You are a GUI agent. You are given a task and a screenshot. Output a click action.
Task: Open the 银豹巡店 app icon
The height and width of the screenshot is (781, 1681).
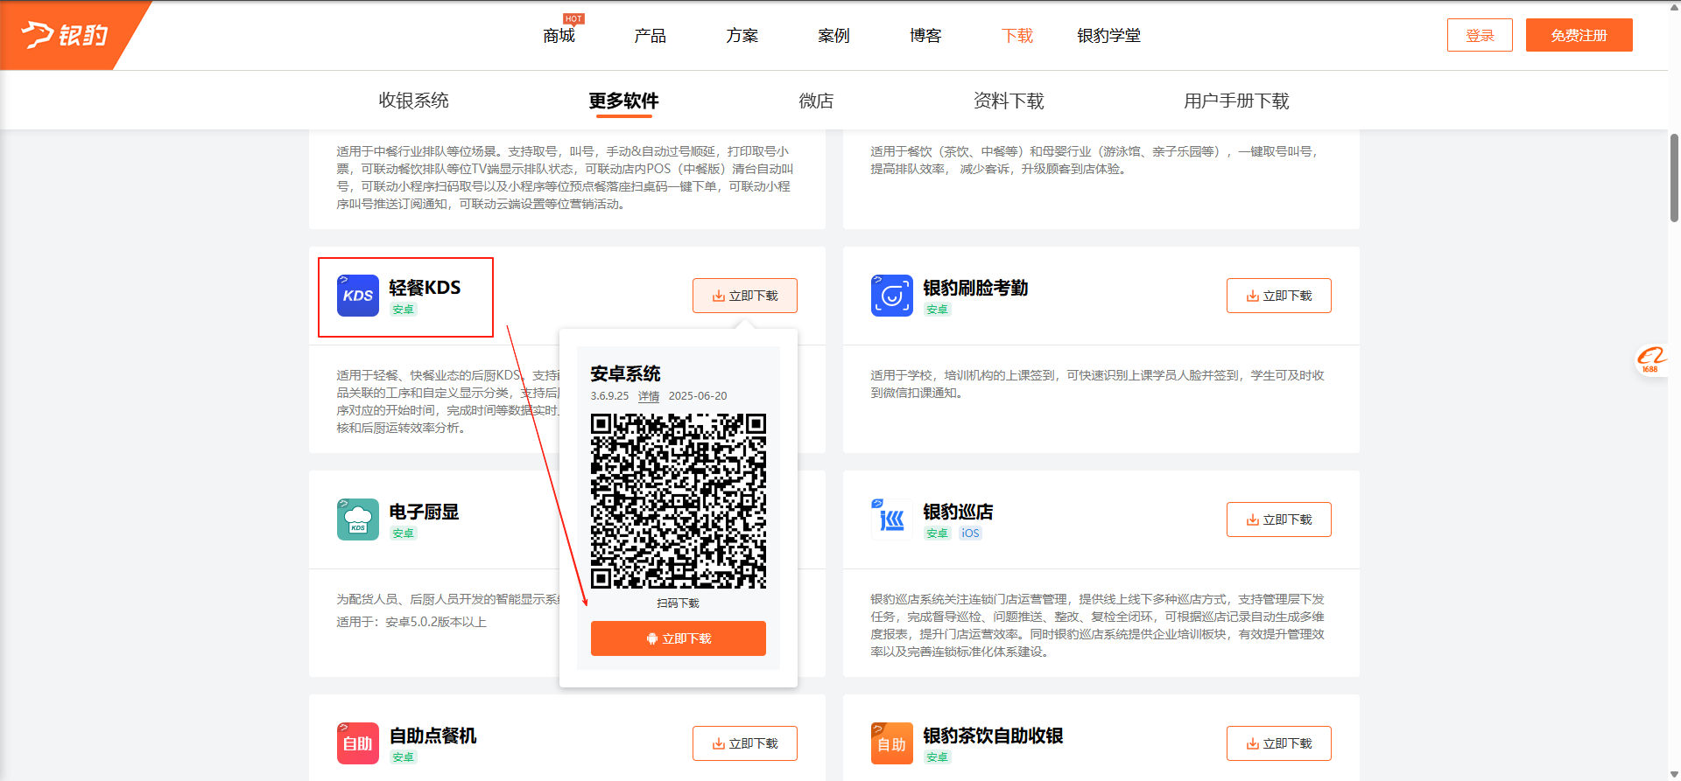coord(892,520)
